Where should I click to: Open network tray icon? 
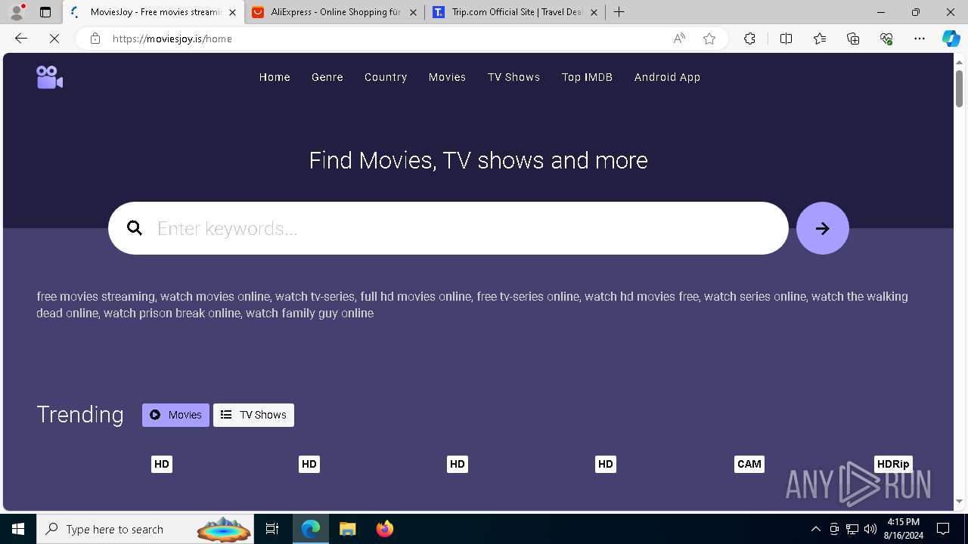pos(852,529)
